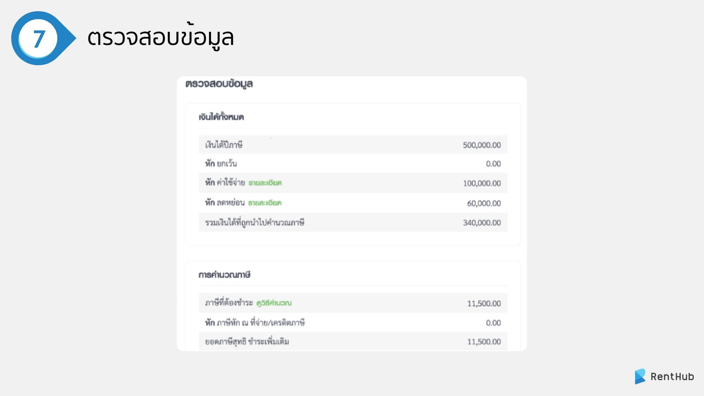The image size is (704, 396).
Task: Select the เงินได้ปีภาษี income row
Action: [352, 144]
